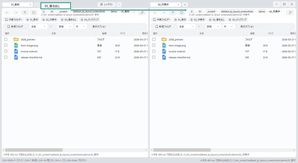Viewport: 298px width, 163px height.
Task: Go forward in the right pane
Action: click(164, 13)
